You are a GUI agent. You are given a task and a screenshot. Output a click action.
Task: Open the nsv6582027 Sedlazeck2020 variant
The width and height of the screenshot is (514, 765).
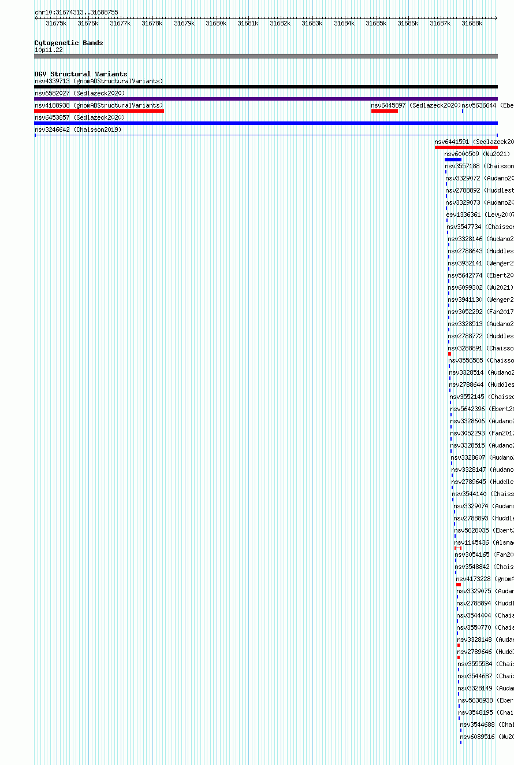coord(80,93)
